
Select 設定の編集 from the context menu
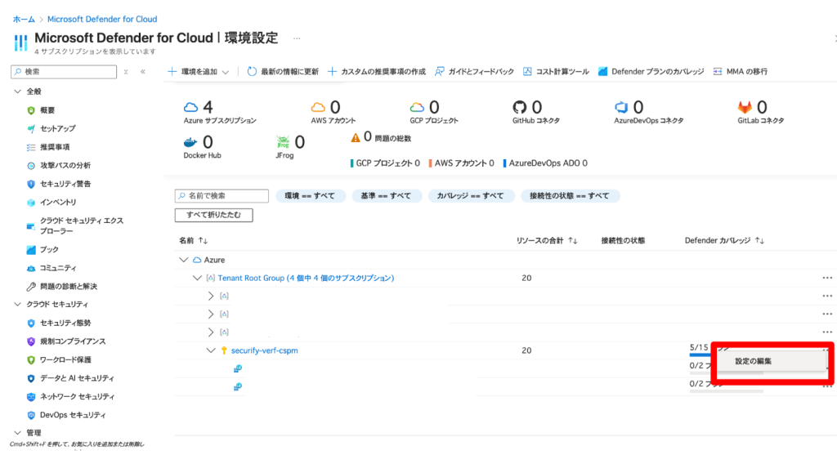click(753, 361)
